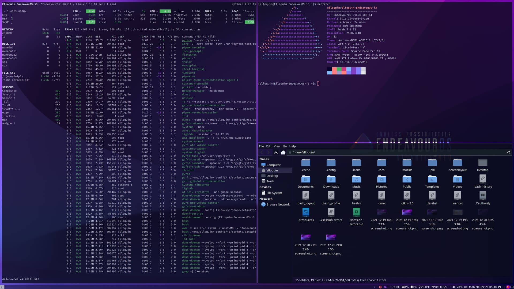Go back in Thunar file manager
Screen dimensions: 514x289
262,153
